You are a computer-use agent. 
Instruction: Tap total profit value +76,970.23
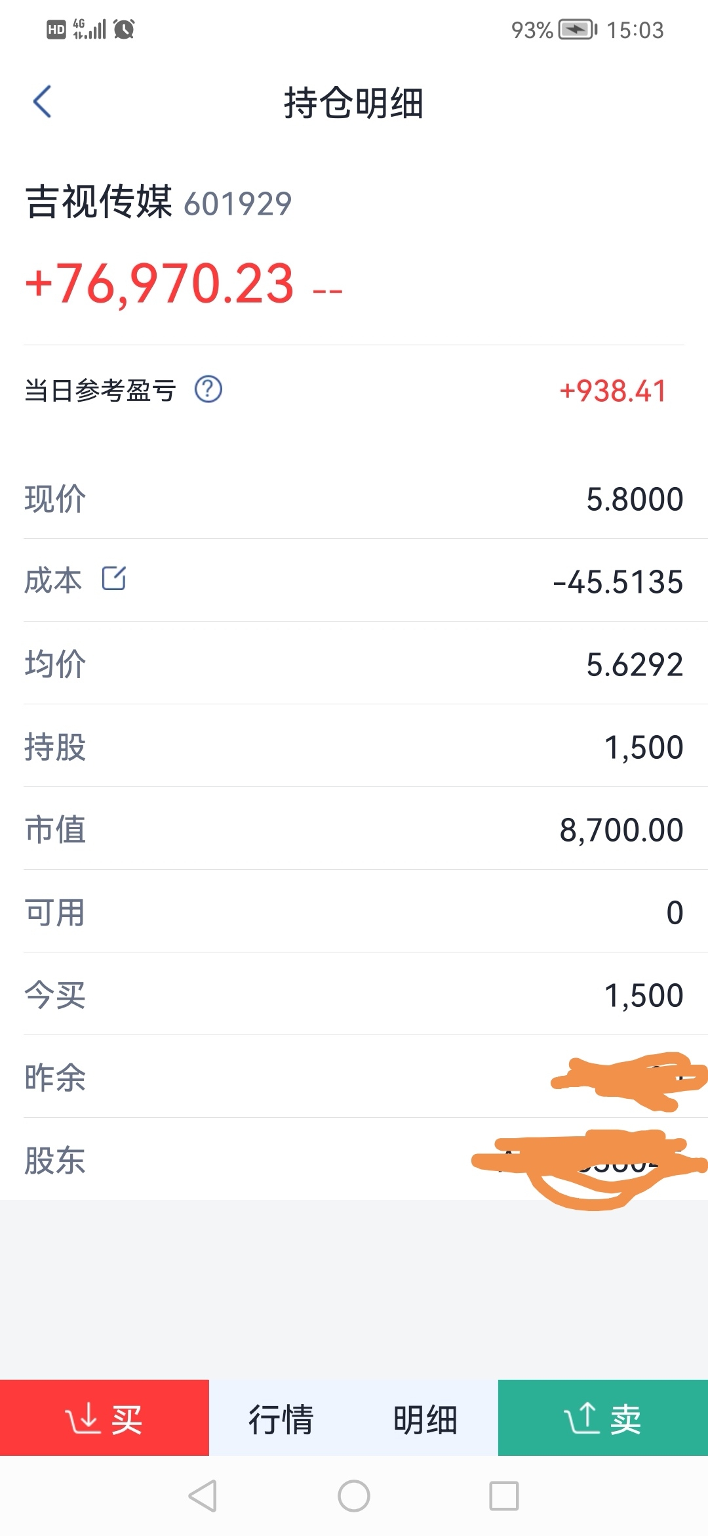159,283
